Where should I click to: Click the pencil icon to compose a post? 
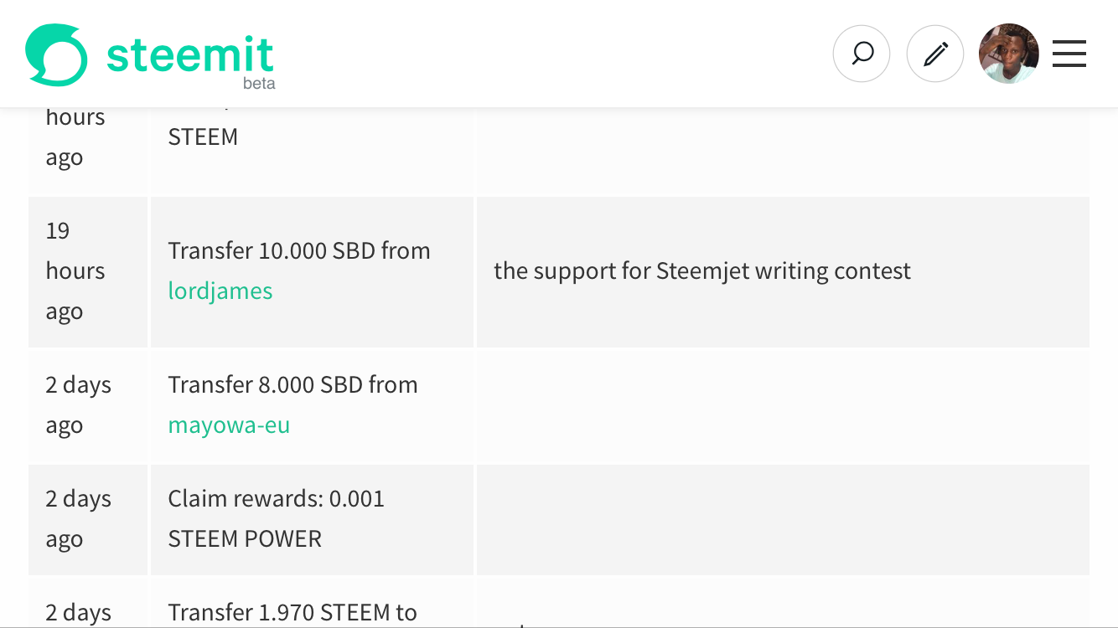coord(935,54)
